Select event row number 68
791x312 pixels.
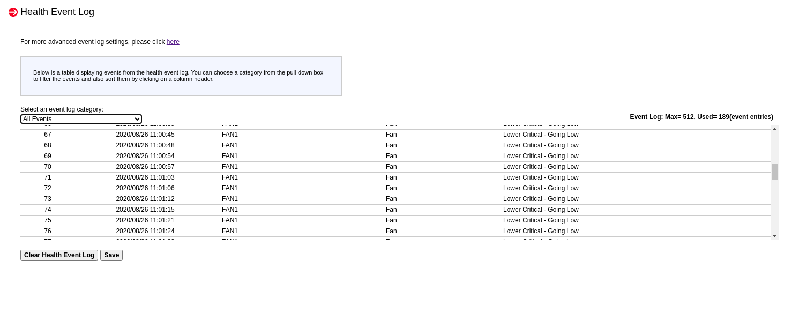(x=48, y=145)
